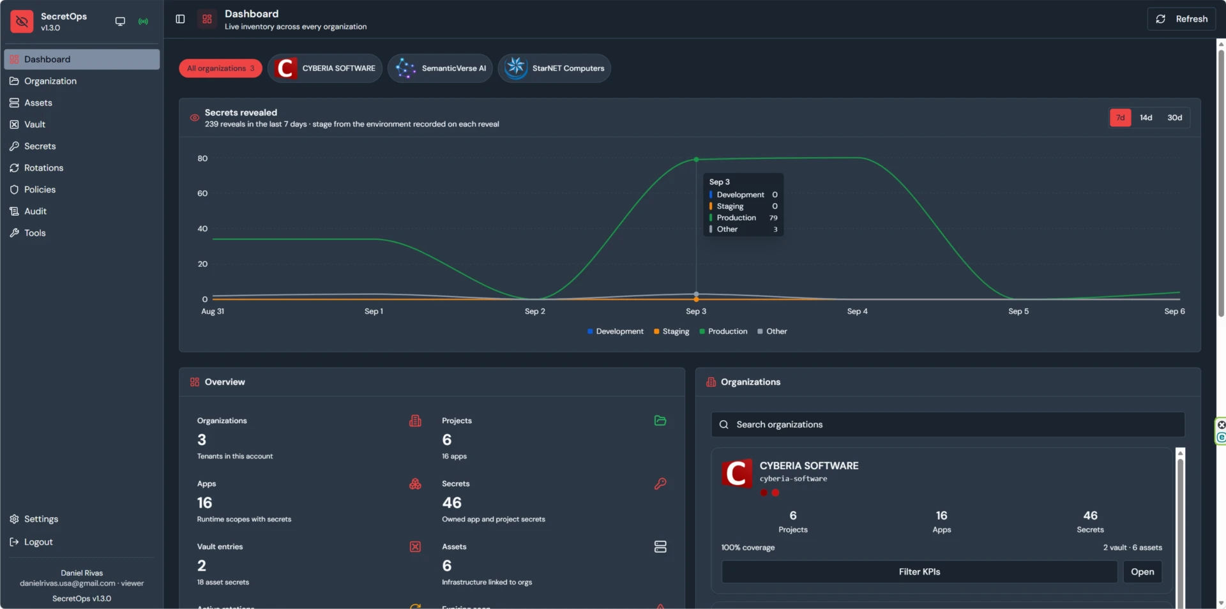Toggle the Development legend entry
The image size is (1226, 609).
coord(615,331)
